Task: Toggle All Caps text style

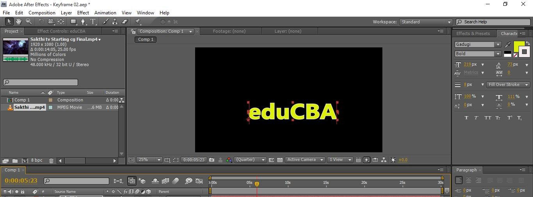Action: pos(488,118)
